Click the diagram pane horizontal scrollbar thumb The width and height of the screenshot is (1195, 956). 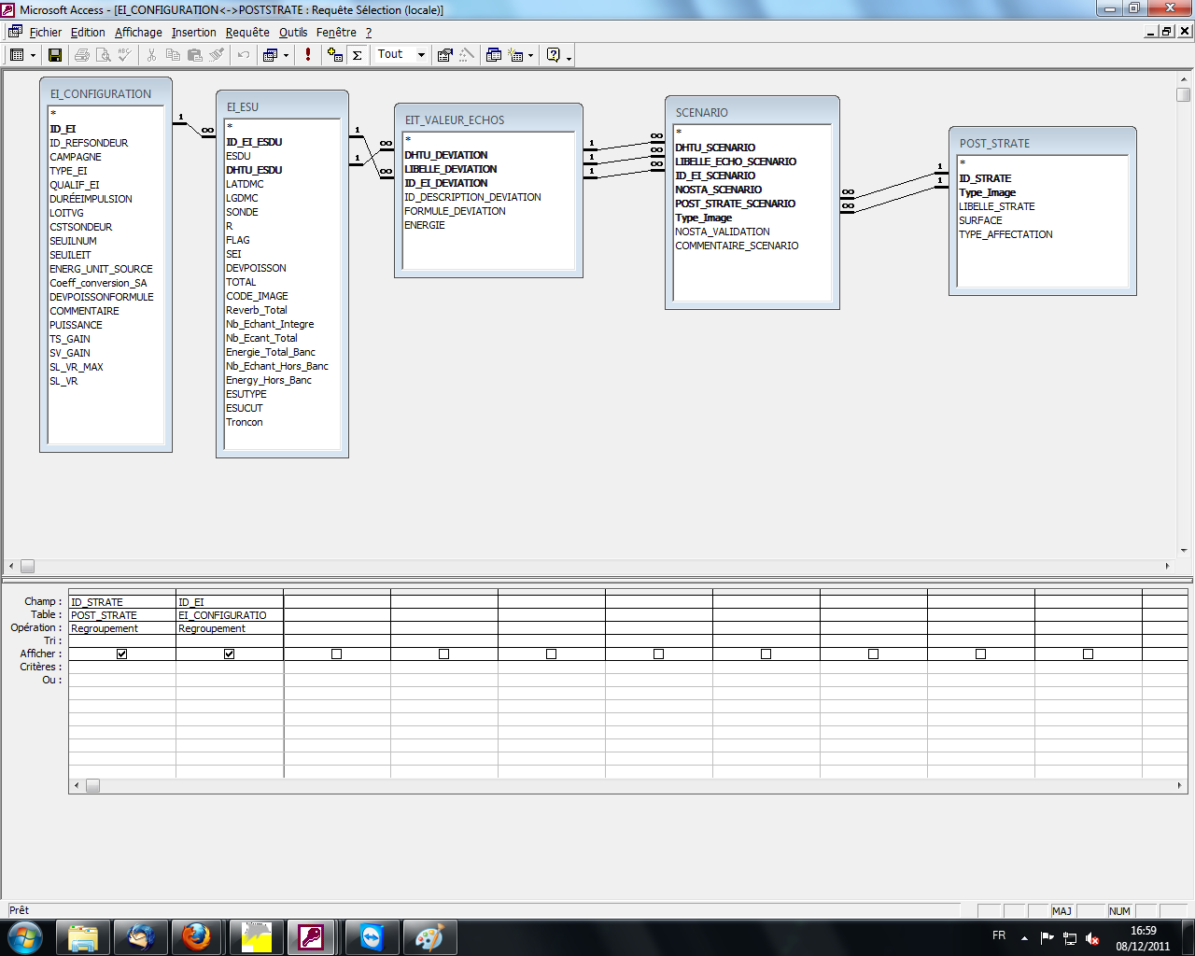tap(28, 566)
